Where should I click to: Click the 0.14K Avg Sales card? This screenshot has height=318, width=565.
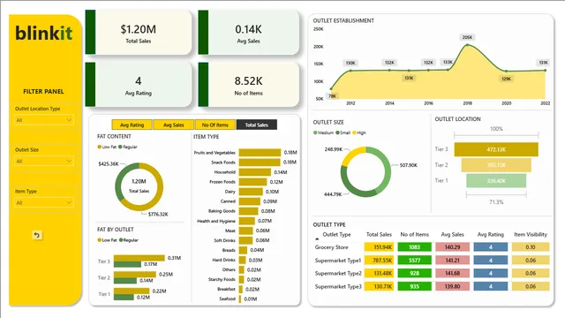pos(249,33)
